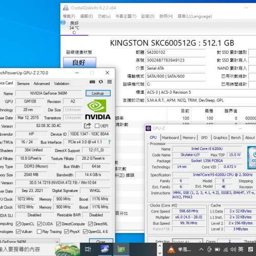Click the KINGSTON SKC600512G drive title
This screenshot has height=256, width=256.
[x=172, y=43]
